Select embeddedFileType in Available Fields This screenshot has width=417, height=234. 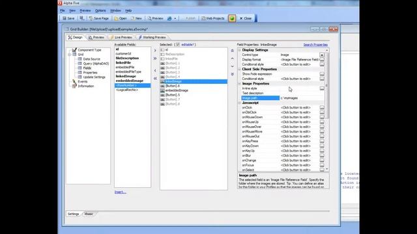click(128, 71)
